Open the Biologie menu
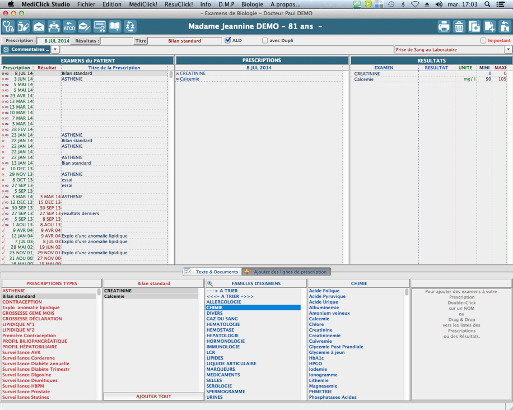The width and height of the screenshot is (513, 410). tap(252, 4)
